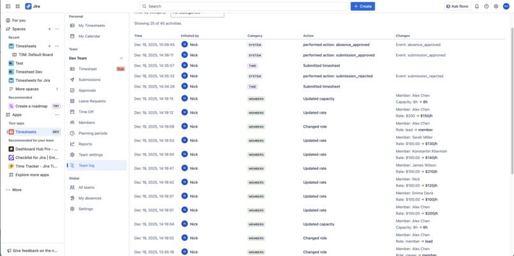This screenshot has height=256, width=514.
Task: Click 'performed action: submission_rejected' entry
Action: pyautogui.click(x=339, y=76)
